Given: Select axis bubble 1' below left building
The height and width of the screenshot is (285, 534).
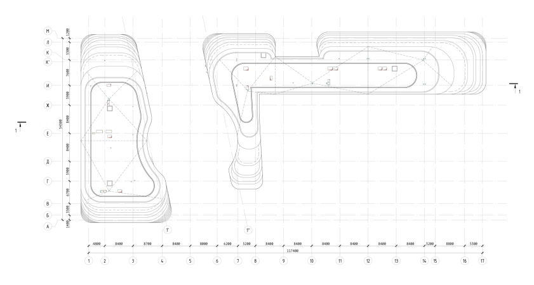Looking at the screenshot, I should coord(168,230).
